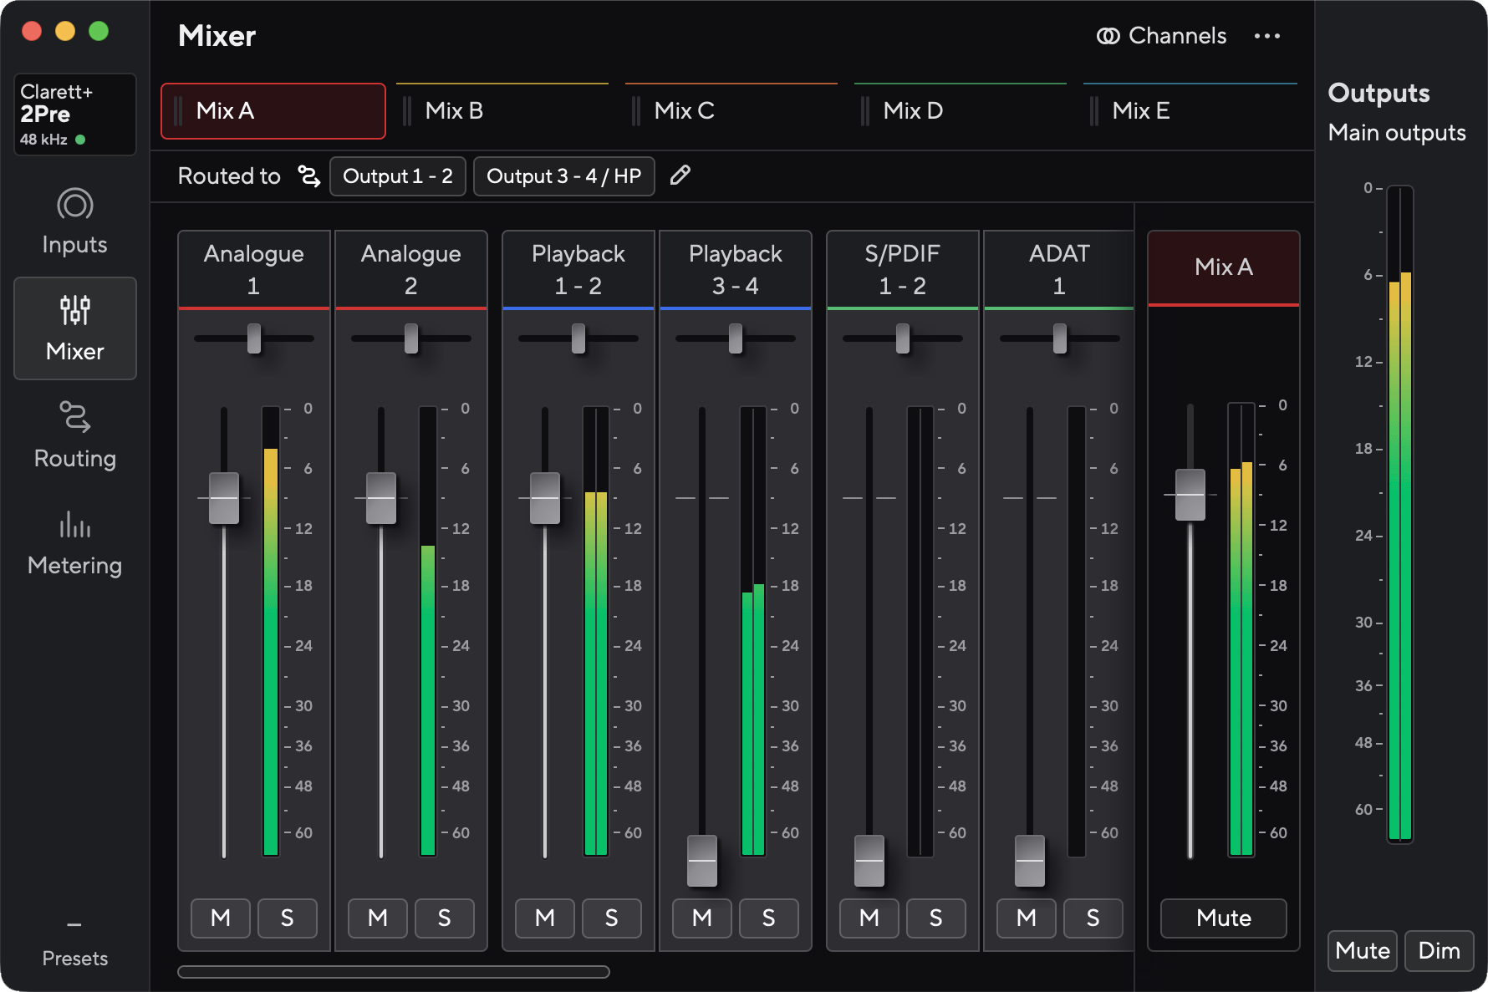Image resolution: width=1488 pixels, height=992 pixels.
Task: Select the Mix A tab
Action: click(x=273, y=111)
